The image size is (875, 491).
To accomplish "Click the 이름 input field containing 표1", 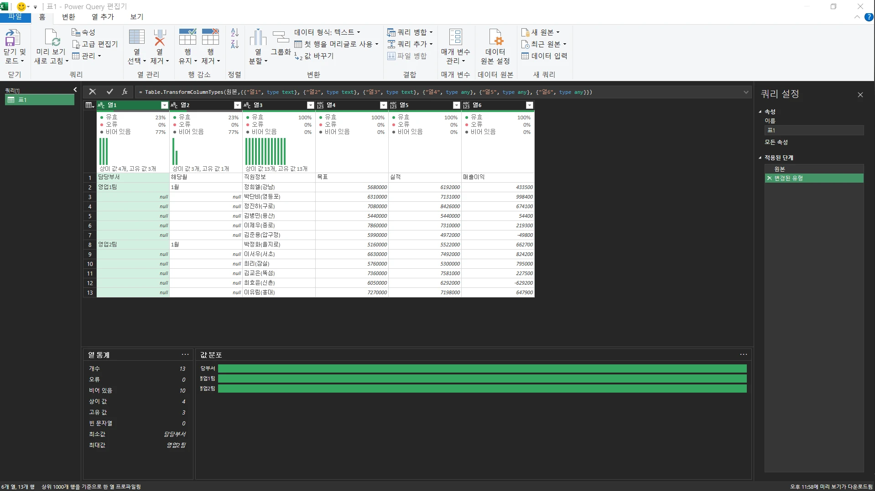I will 814,130.
